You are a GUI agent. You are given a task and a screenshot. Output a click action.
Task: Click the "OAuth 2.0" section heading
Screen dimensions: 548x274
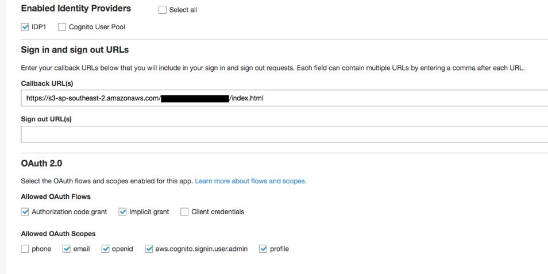click(41, 164)
